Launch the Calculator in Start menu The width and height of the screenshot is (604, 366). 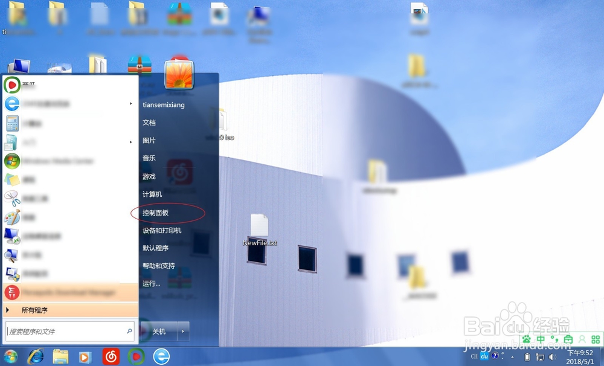coord(70,123)
